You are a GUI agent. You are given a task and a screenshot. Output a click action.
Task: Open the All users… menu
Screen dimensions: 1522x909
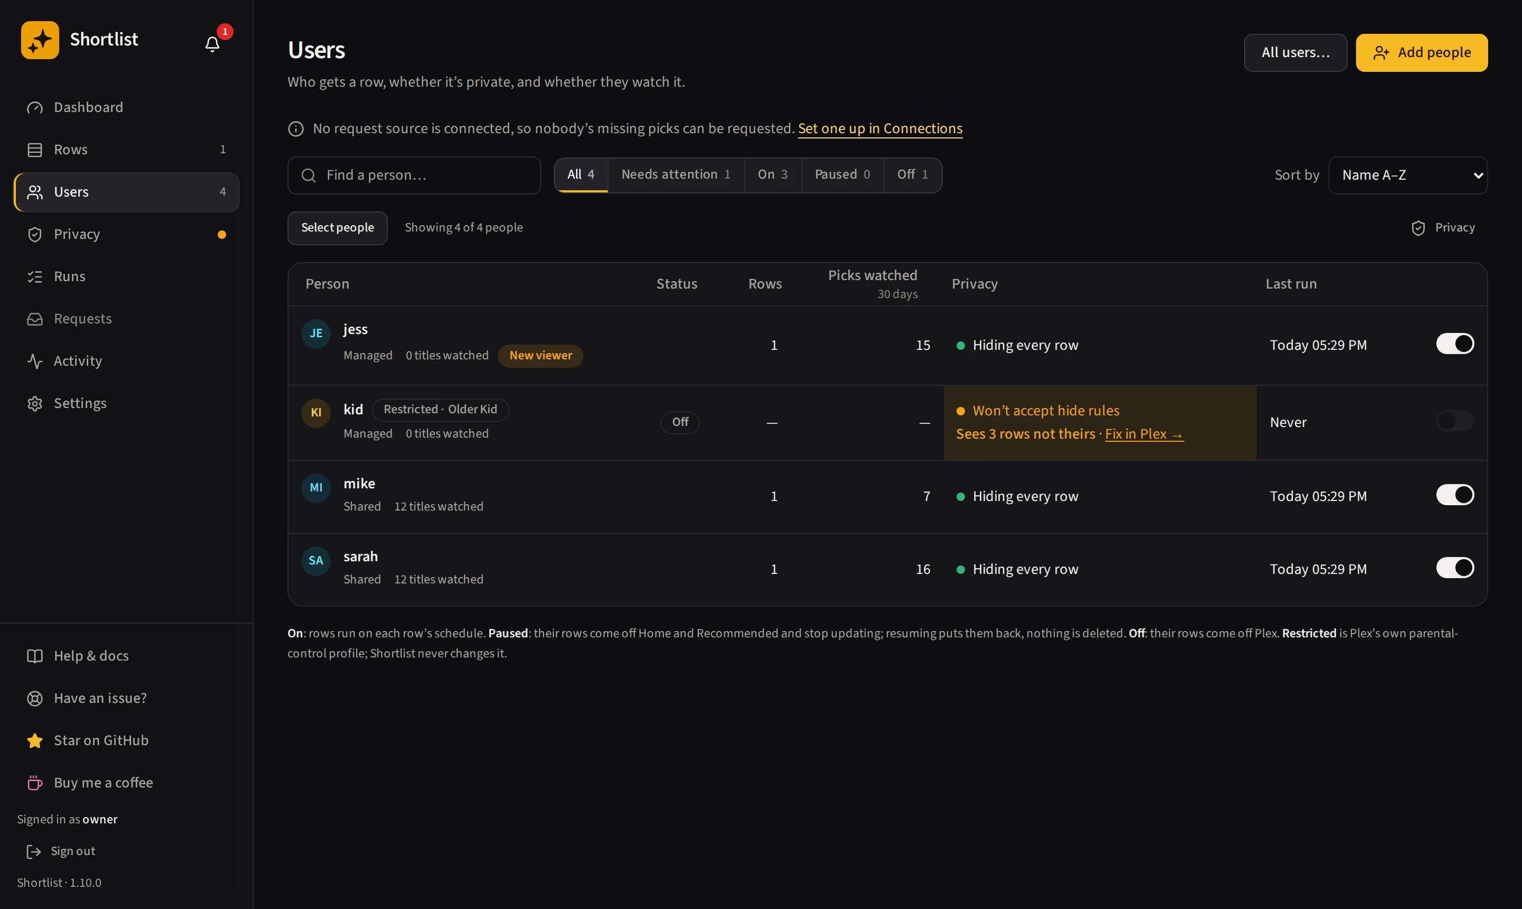pyautogui.click(x=1295, y=53)
